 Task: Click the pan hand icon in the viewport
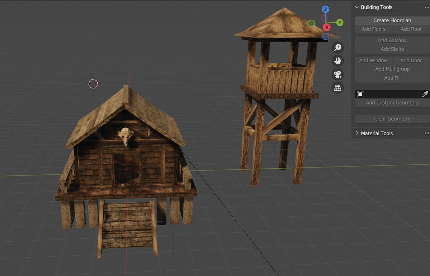[337, 60]
